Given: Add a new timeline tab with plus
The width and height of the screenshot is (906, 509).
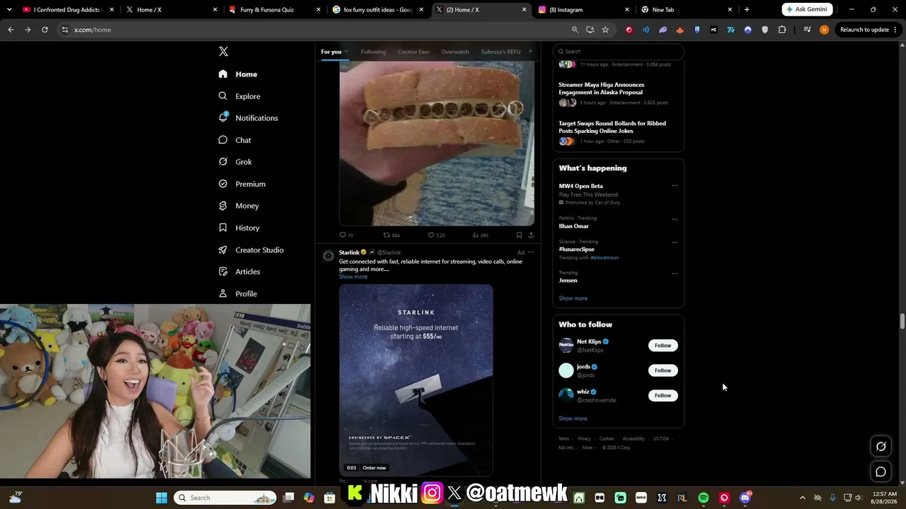Looking at the screenshot, I should click(x=530, y=52).
